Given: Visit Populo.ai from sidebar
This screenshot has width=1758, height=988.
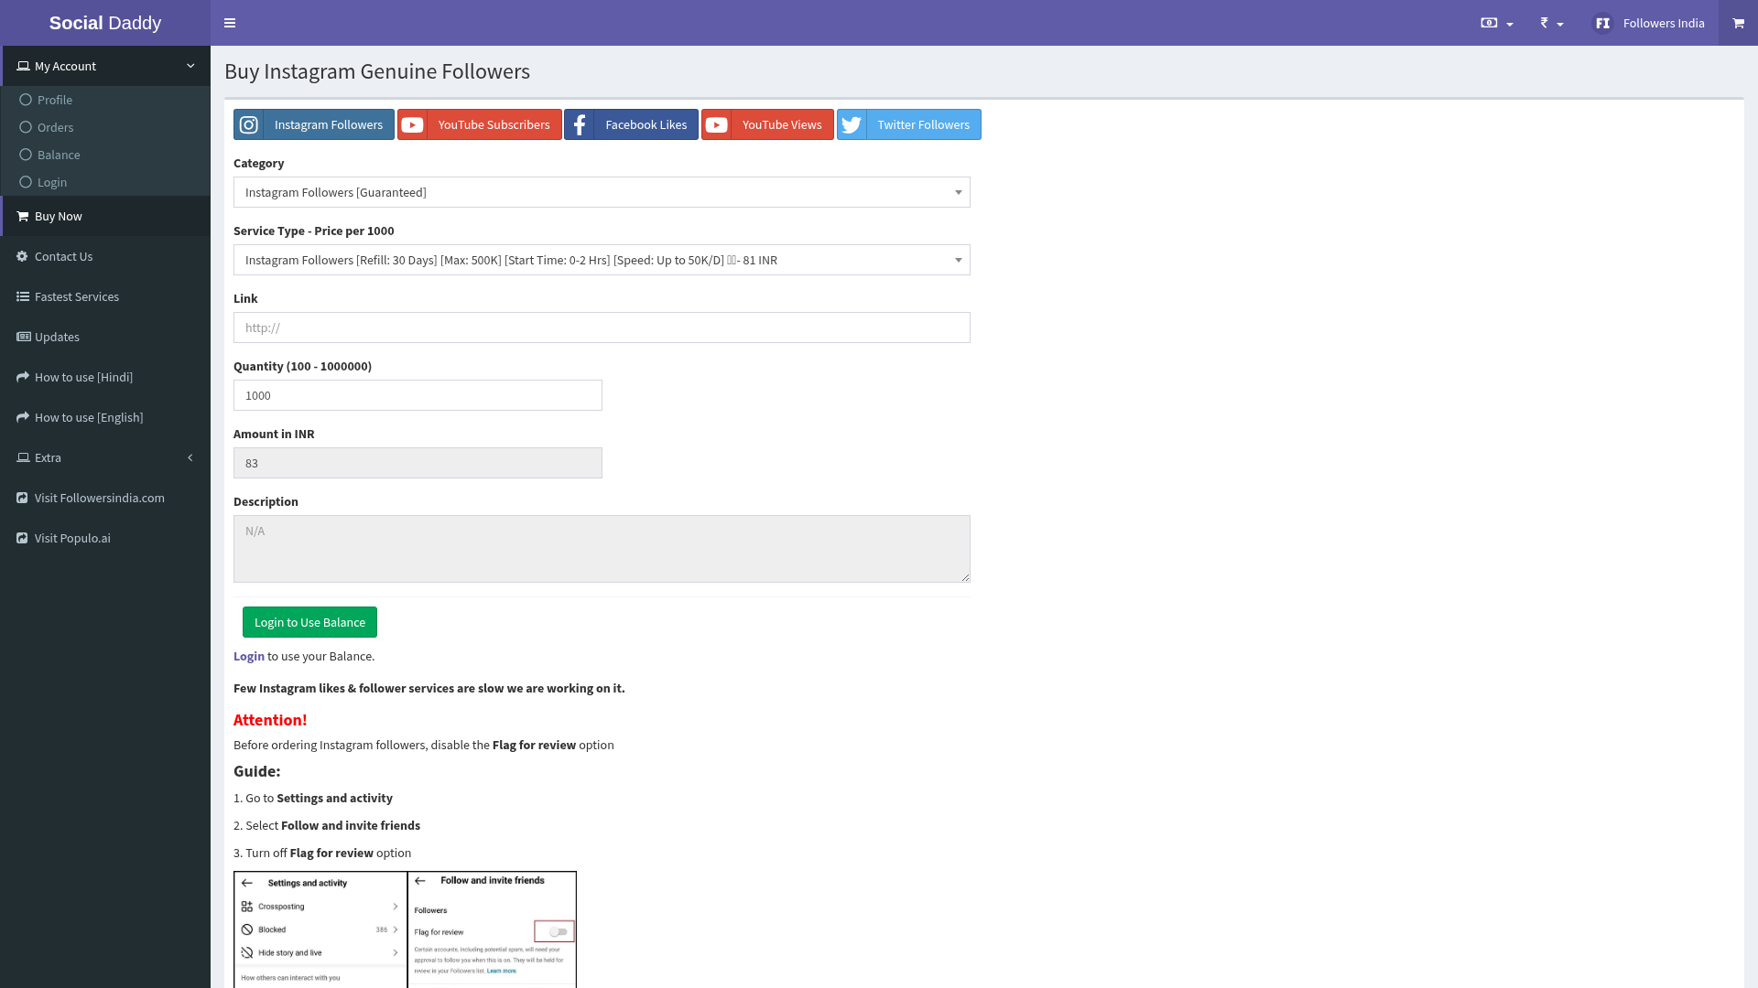Looking at the screenshot, I should 105,538.
